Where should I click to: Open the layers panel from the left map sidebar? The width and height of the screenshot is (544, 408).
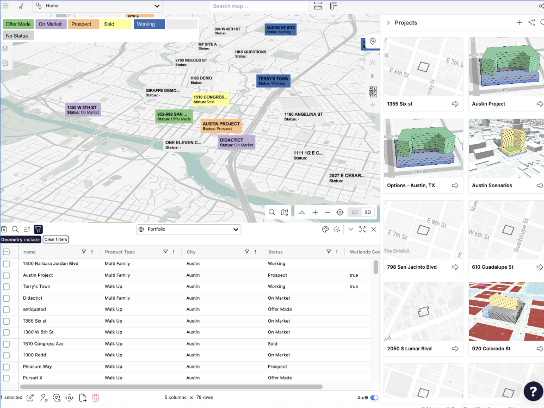pyautogui.click(x=5, y=48)
